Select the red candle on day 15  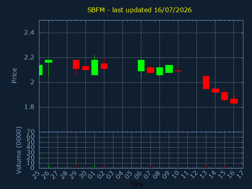(x=224, y=96)
